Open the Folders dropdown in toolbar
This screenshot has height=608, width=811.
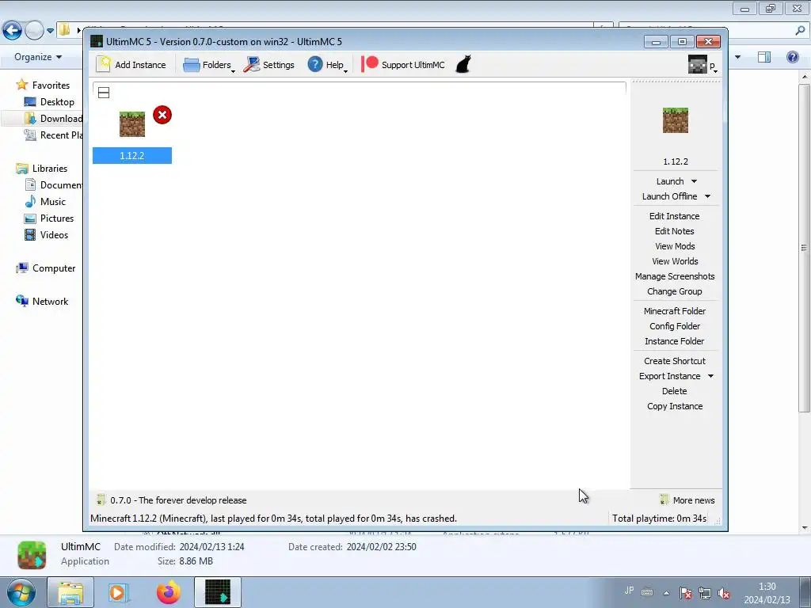coord(209,65)
